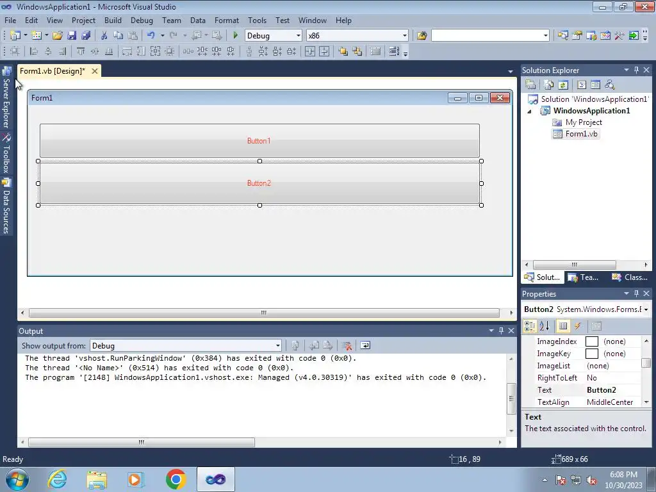The width and height of the screenshot is (656, 492).
Task: Click the Align Tops layout icon
Action: click(x=80, y=51)
